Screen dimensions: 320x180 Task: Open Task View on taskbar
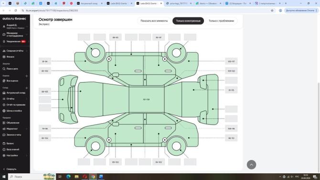(60, 177)
